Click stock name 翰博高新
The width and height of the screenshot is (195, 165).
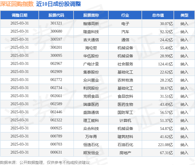click(x=91, y=24)
